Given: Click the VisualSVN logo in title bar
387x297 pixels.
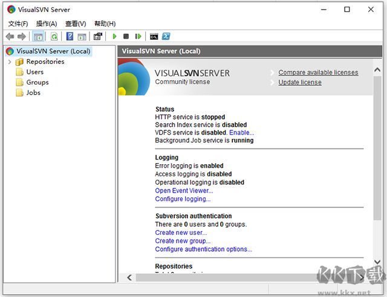Looking at the screenshot, I should click(x=11, y=10).
